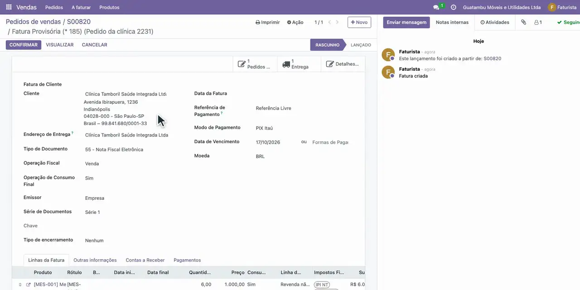The image size is (580, 290).
Task: Open the activities clock icon in top bar
Action: 453,7
